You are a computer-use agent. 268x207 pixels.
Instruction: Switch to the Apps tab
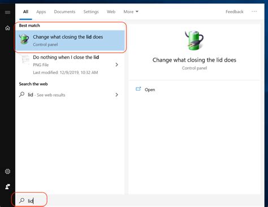[41, 12]
